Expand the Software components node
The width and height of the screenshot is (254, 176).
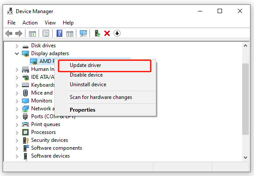[17, 148]
